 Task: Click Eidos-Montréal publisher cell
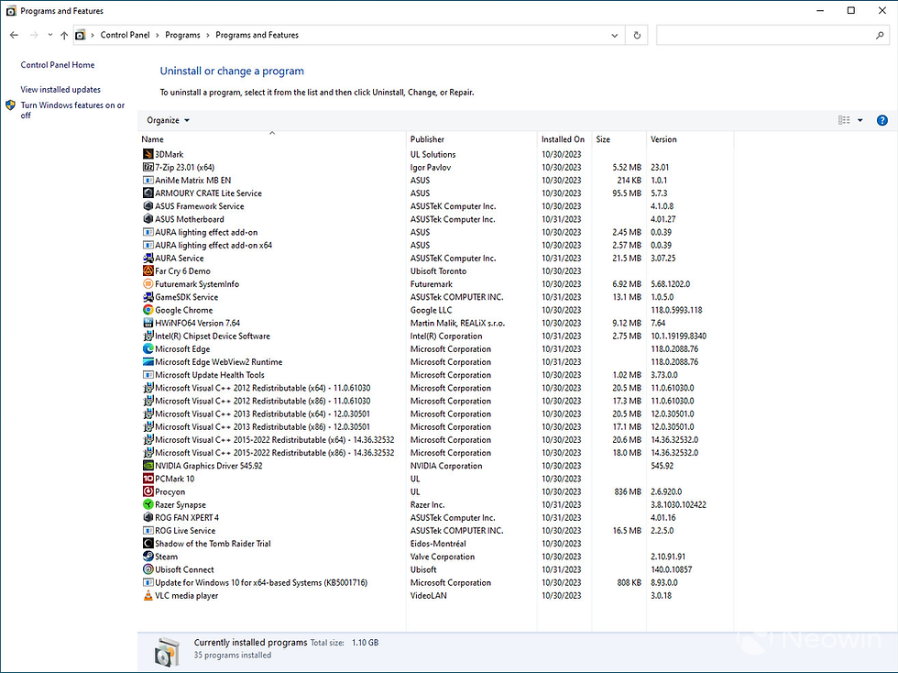(438, 544)
